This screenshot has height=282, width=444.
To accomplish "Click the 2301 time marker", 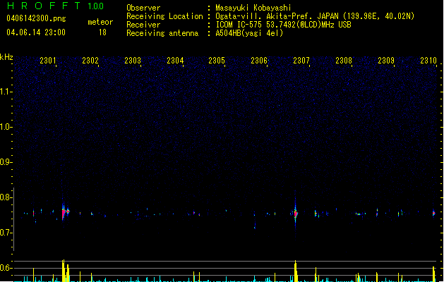I will pos(48,61).
